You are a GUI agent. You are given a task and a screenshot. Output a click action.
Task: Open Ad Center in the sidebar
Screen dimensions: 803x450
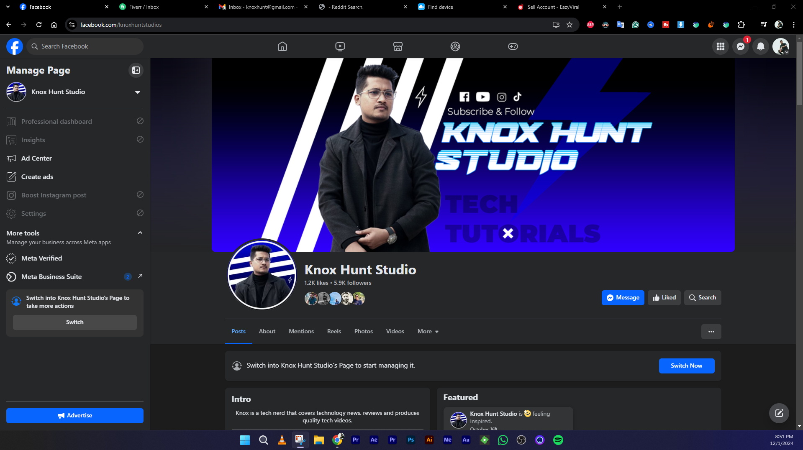coord(75,158)
